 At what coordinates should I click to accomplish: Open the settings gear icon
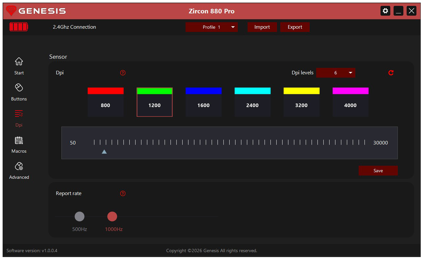pos(385,11)
